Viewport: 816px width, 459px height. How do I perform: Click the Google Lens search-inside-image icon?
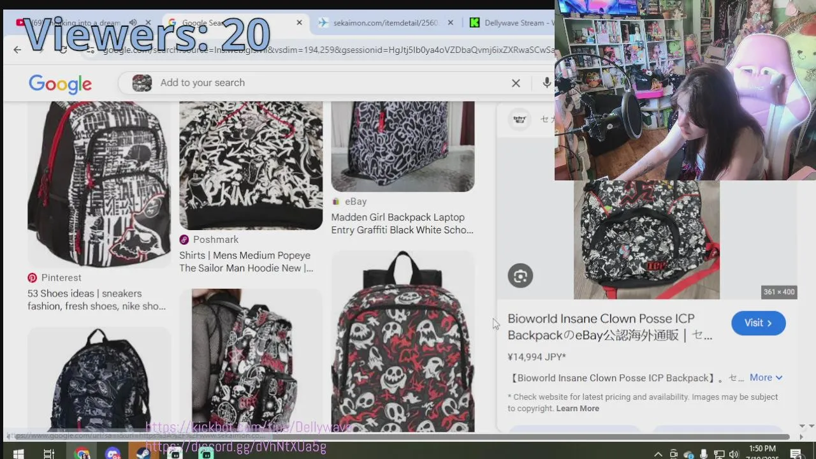(520, 275)
